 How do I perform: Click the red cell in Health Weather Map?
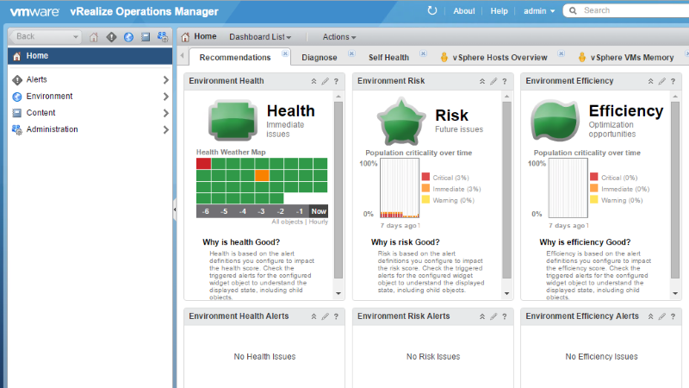(203, 164)
